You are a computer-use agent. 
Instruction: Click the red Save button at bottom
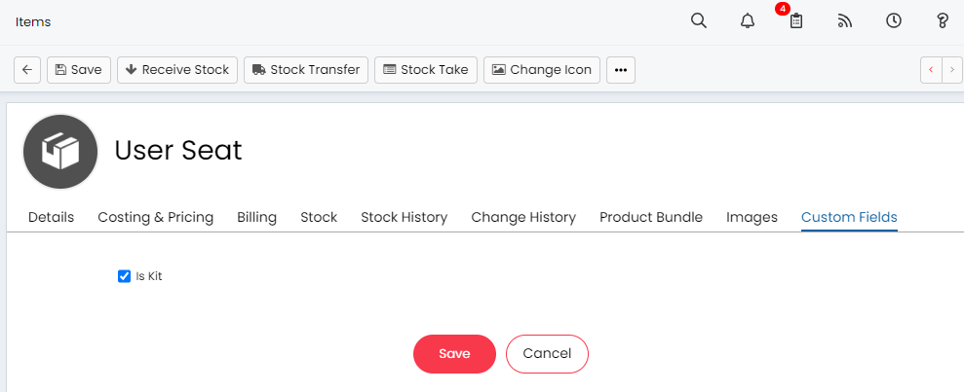point(454,354)
